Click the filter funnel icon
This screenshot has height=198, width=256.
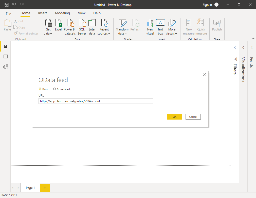tap(235, 59)
